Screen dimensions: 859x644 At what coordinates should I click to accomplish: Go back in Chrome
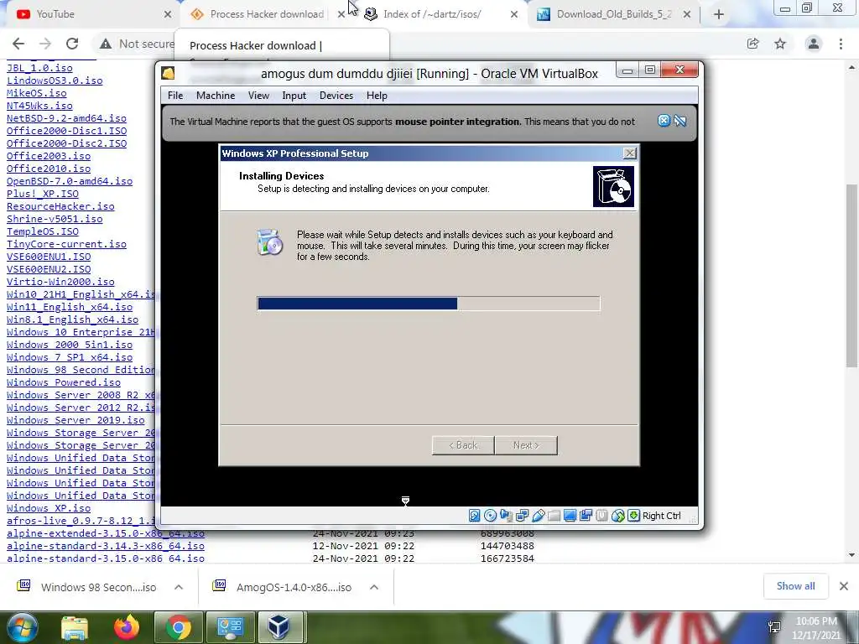(18, 44)
